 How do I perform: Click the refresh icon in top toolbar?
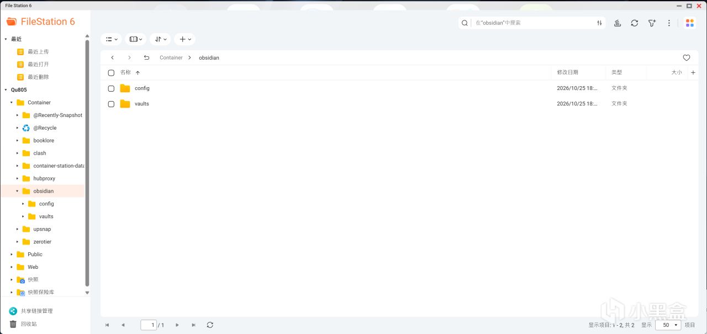pyautogui.click(x=634, y=23)
